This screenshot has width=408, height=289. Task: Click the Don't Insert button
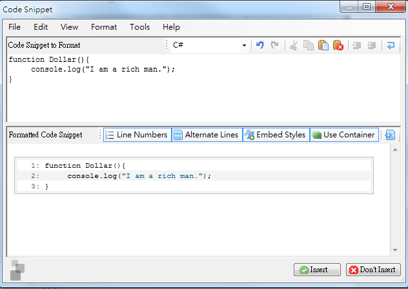click(x=373, y=270)
